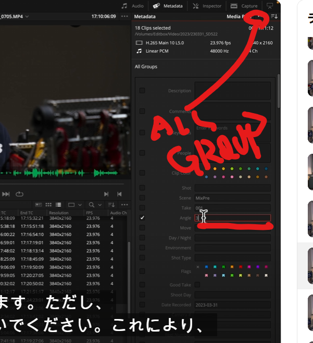Pick the yellow clip color dot
The image size is (313, 343).
[223, 169]
